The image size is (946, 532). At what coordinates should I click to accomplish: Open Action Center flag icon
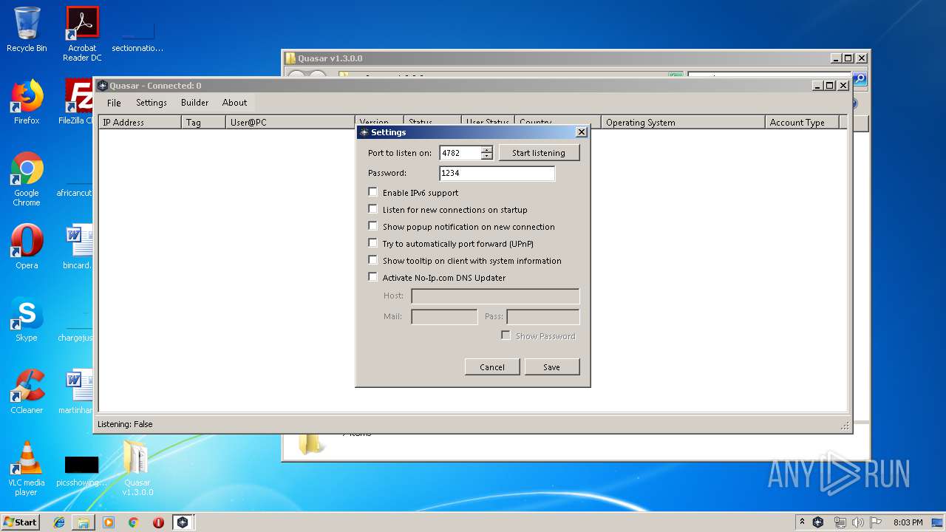click(x=876, y=522)
